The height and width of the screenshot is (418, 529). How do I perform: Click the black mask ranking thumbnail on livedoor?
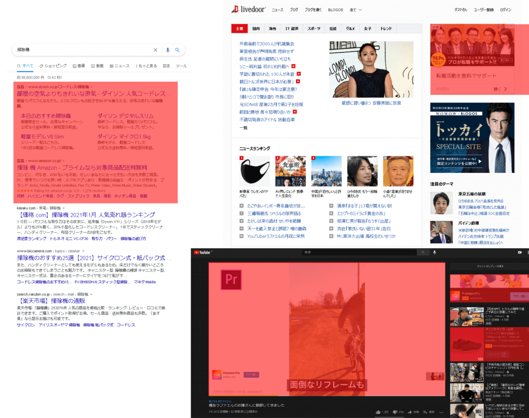255,171
